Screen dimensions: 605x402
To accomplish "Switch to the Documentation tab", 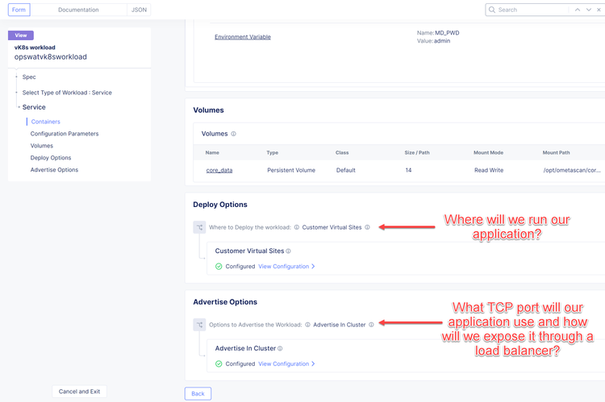I will tap(78, 10).
